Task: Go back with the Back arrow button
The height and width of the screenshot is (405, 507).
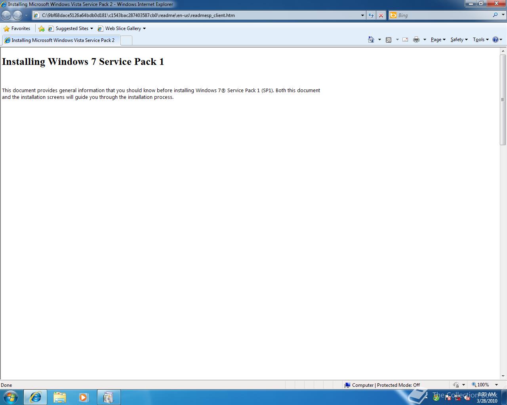Action: click(x=6, y=15)
